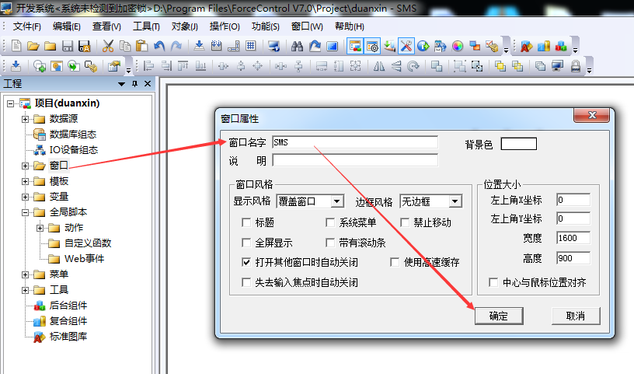Click the 取消 button
Viewport: 634px width, 374px height.
(x=576, y=316)
